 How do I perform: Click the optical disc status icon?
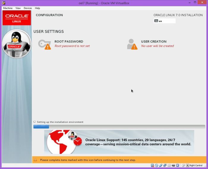[x=156, y=165]
